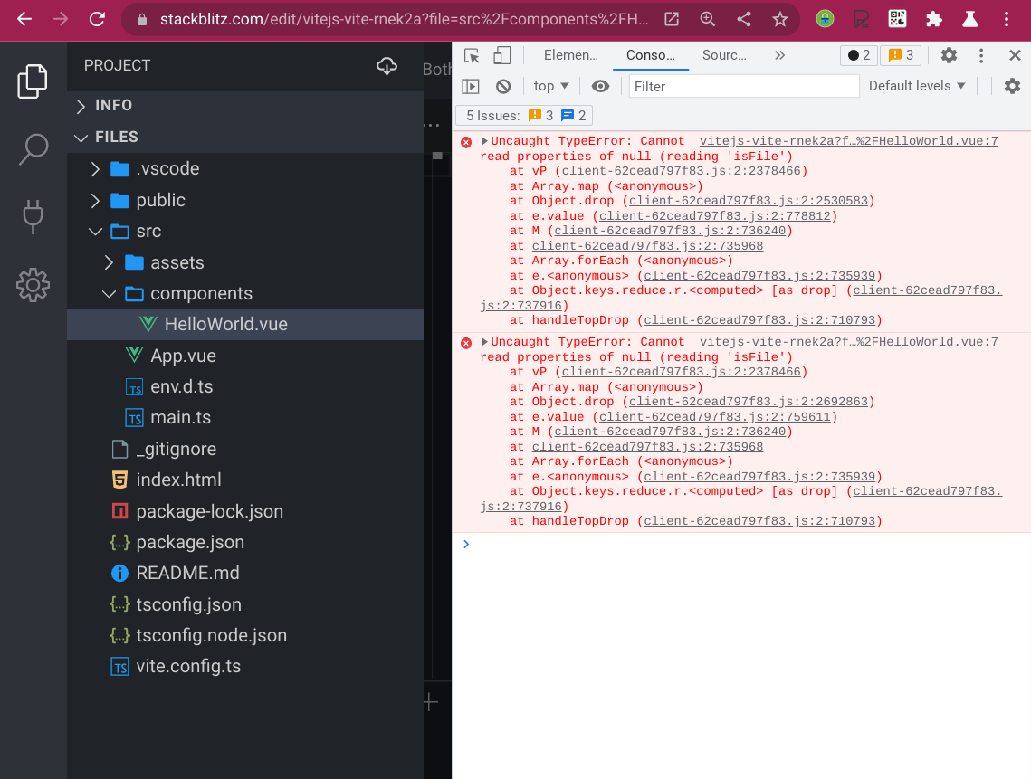Expand second Uncaught TypeError disclosure triangle
The height and width of the screenshot is (779, 1031).
click(x=484, y=342)
